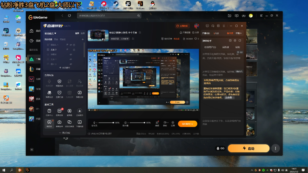The height and width of the screenshot is (173, 308).
Task: Expand the microphone device arrow
Action: coord(97,123)
